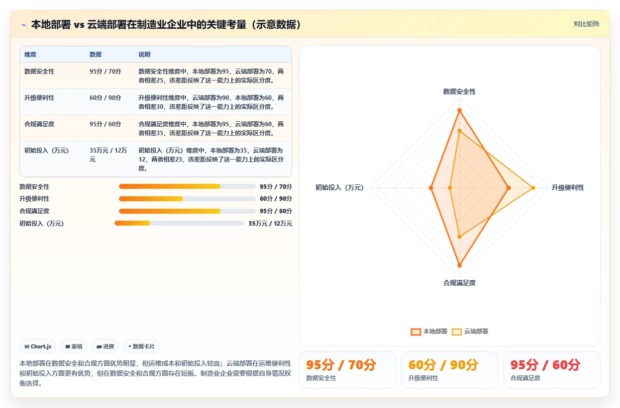Click the 合规满足度 progress bar
This screenshot has width=620, height=408.
187,211
